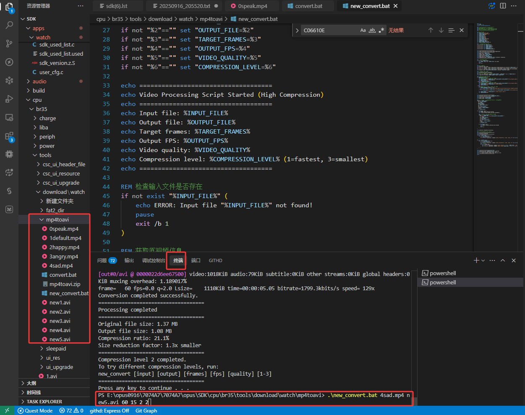This screenshot has height=415, width=525.
Task: Go to previous match in find widget
Action: (431, 30)
